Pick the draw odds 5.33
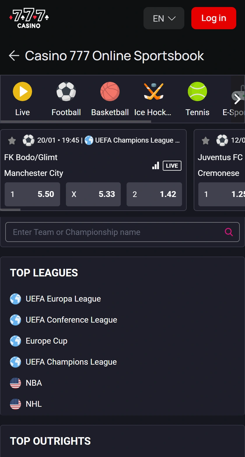This screenshot has height=457, width=245. point(93,194)
